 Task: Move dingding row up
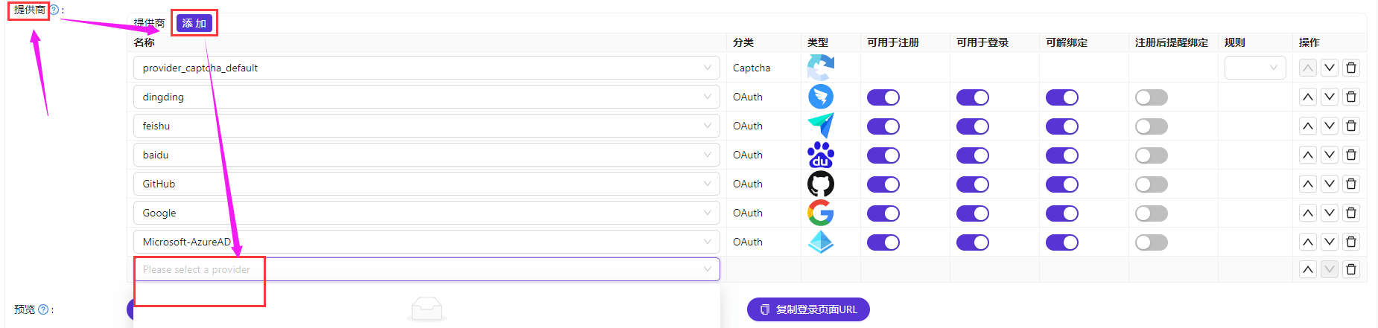point(1308,97)
